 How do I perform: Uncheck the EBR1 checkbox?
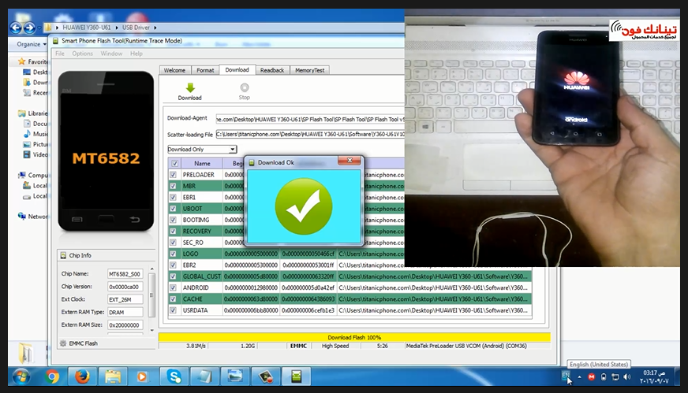[x=174, y=197]
